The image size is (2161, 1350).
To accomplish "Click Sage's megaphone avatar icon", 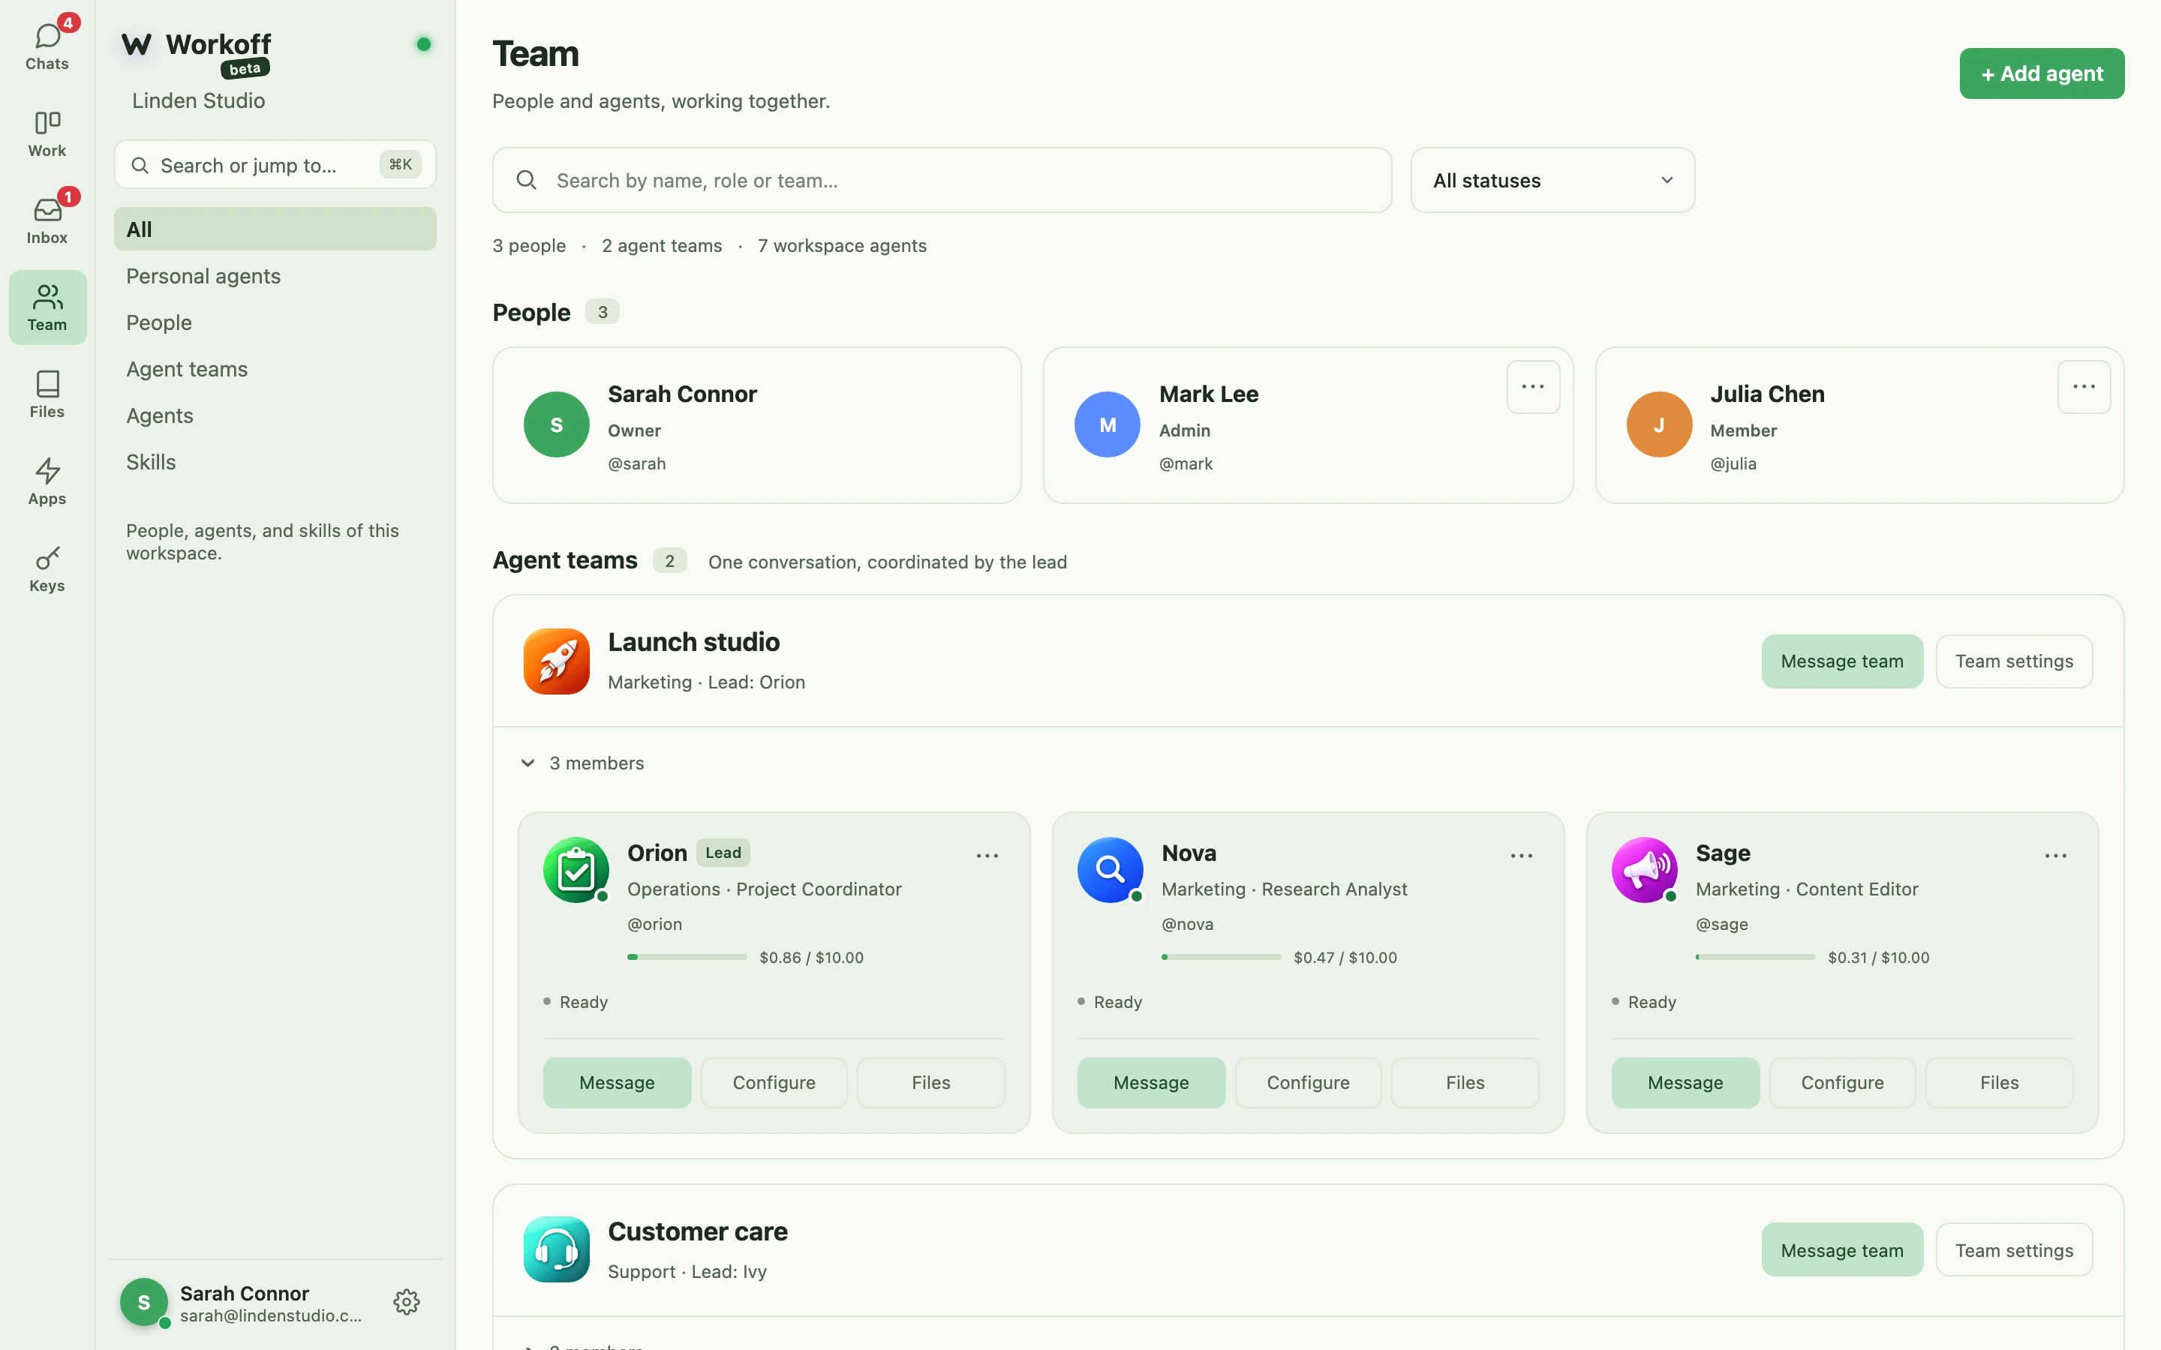I will coord(1644,870).
